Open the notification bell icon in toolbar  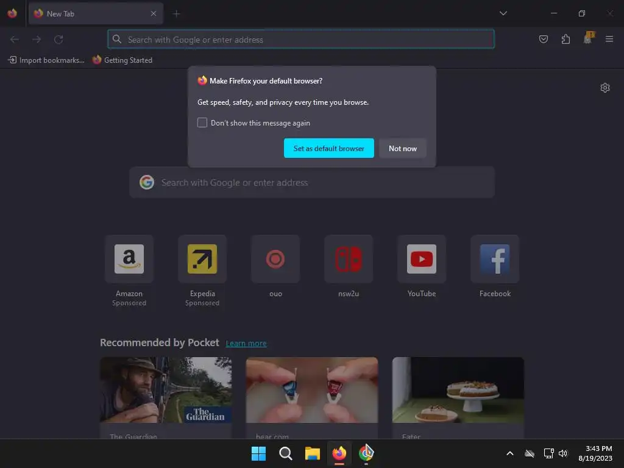pyautogui.click(x=588, y=38)
